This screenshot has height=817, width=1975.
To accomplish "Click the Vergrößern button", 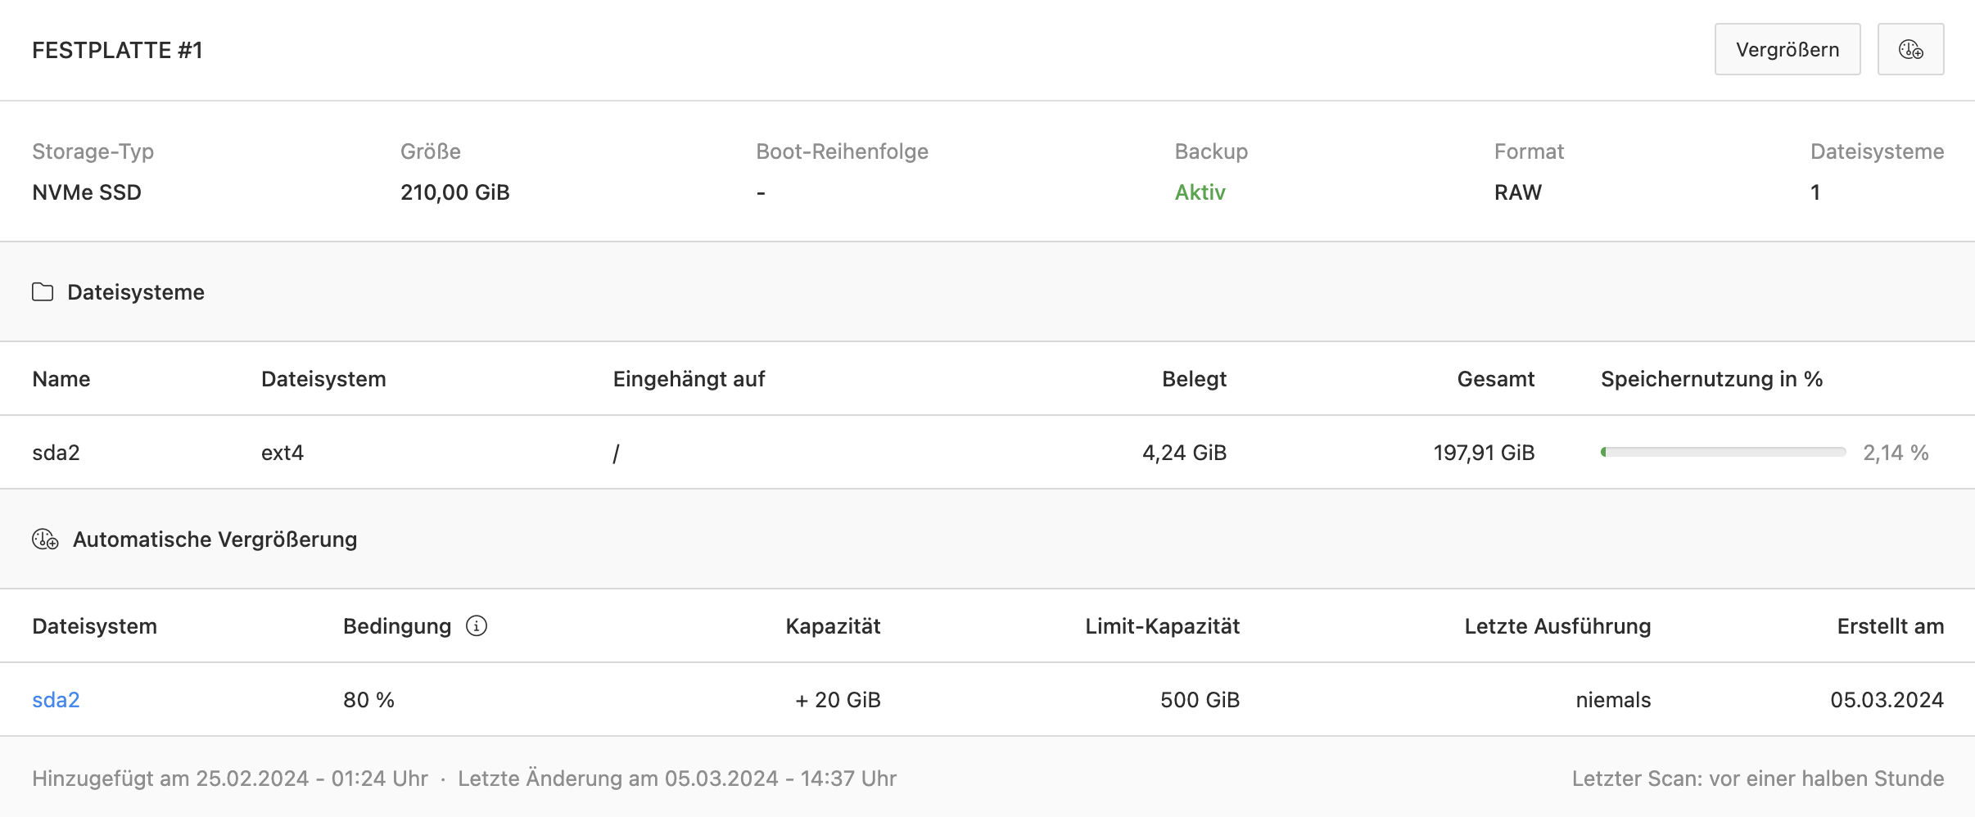I will click(1787, 50).
